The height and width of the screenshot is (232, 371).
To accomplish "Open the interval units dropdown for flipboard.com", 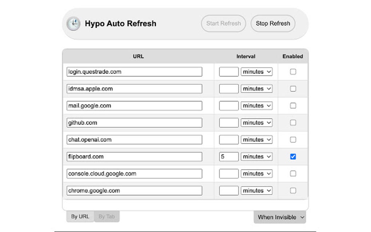I will click(256, 156).
